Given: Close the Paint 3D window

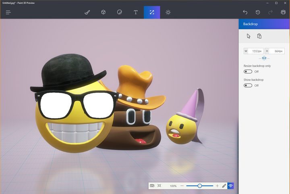Looking at the screenshot, I should pos(285,3).
